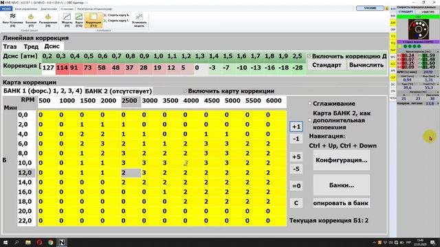The width and height of the screenshot is (440, 247).
Task: Click NEVO app icon in taskbar
Action: tap(62, 242)
